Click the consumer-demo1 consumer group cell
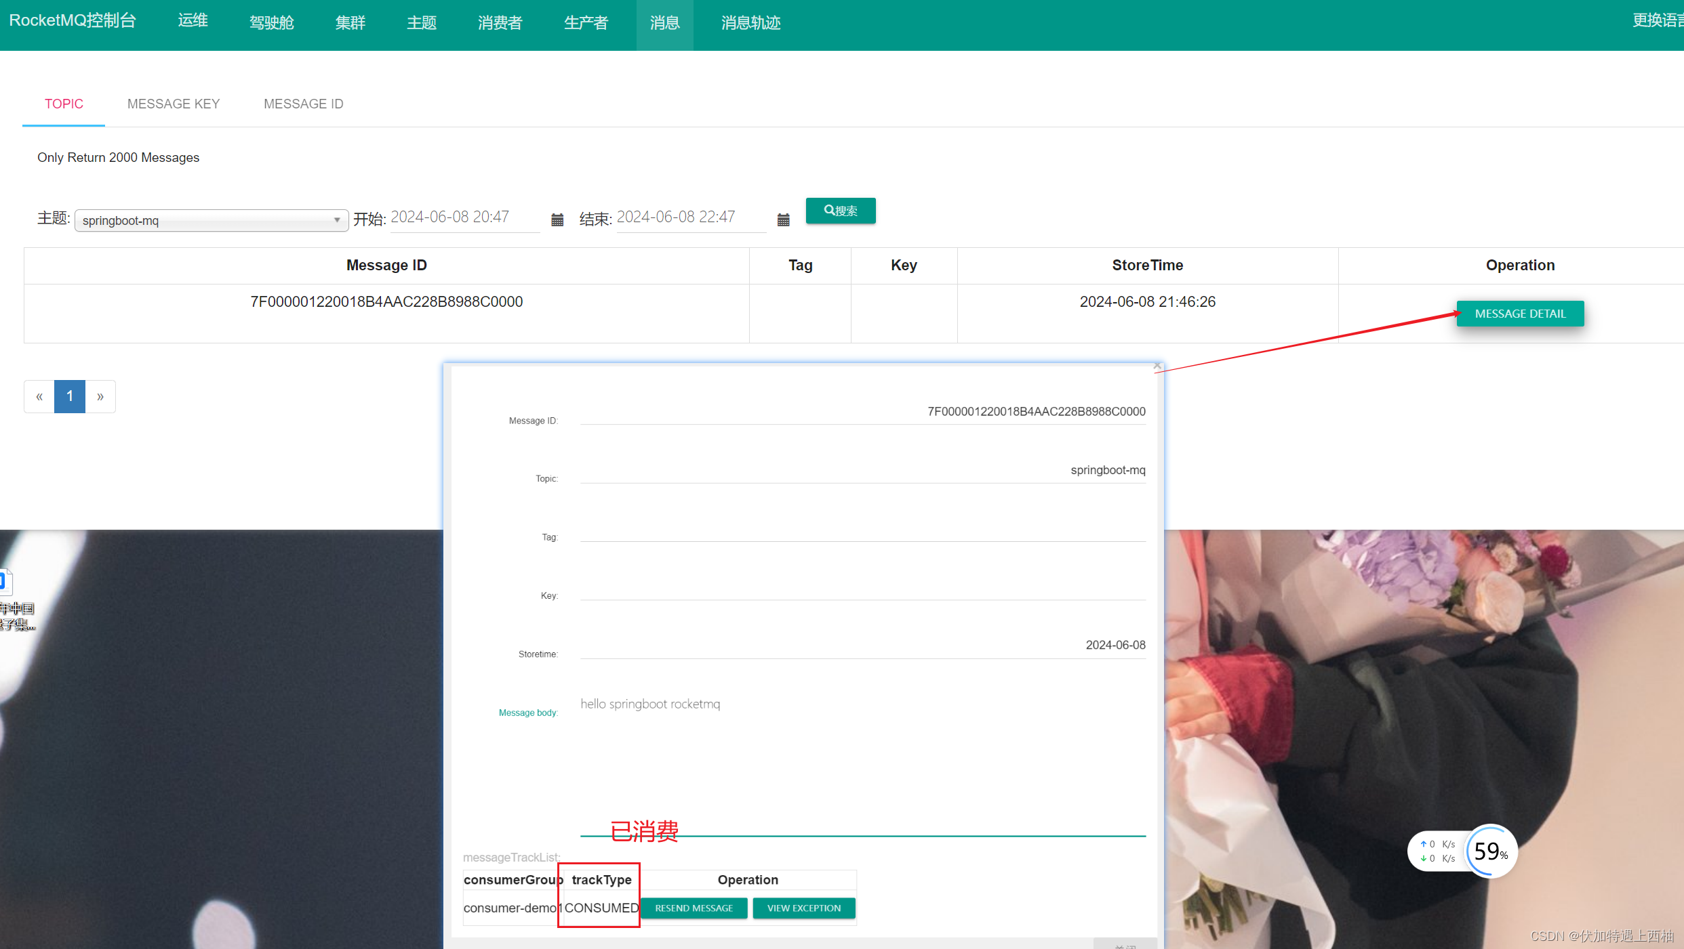The height and width of the screenshot is (949, 1684). [x=513, y=908]
